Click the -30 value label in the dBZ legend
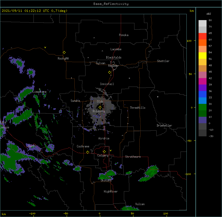This screenshot has width=222, height=217. (x=211, y=136)
